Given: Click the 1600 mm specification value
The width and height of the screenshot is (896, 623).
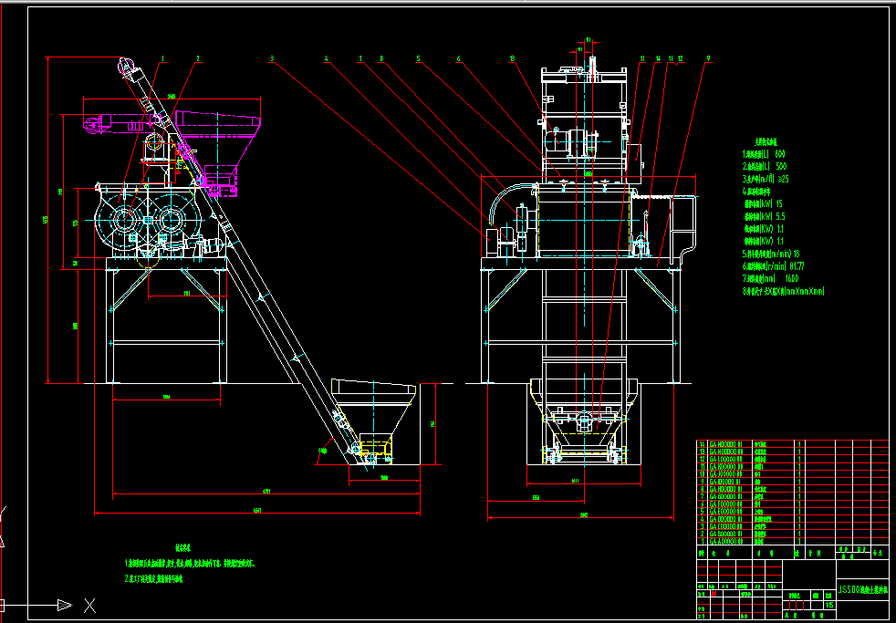Looking at the screenshot, I should pyautogui.click(x=791, y=279).
